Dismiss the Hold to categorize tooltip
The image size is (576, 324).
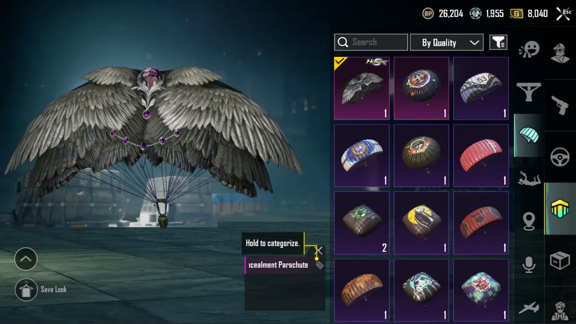[319, 250]
